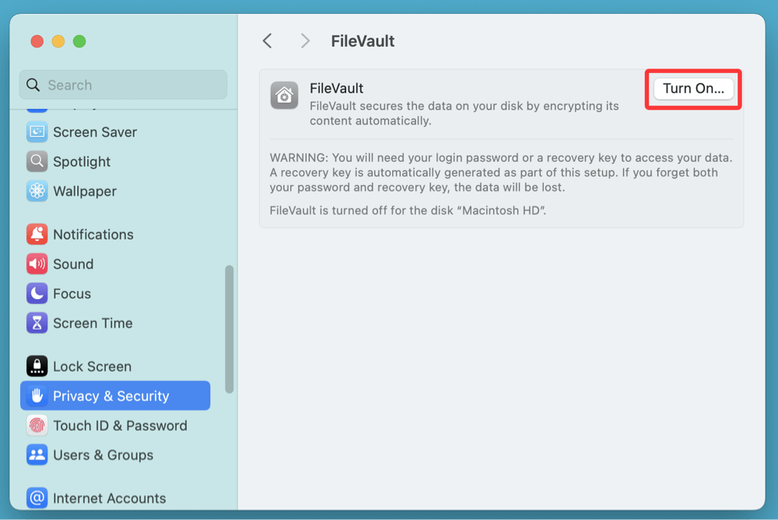This screenshot has height=520, width=778.
Task: Click the Focus moon icon
Action: tap(37, 294)
